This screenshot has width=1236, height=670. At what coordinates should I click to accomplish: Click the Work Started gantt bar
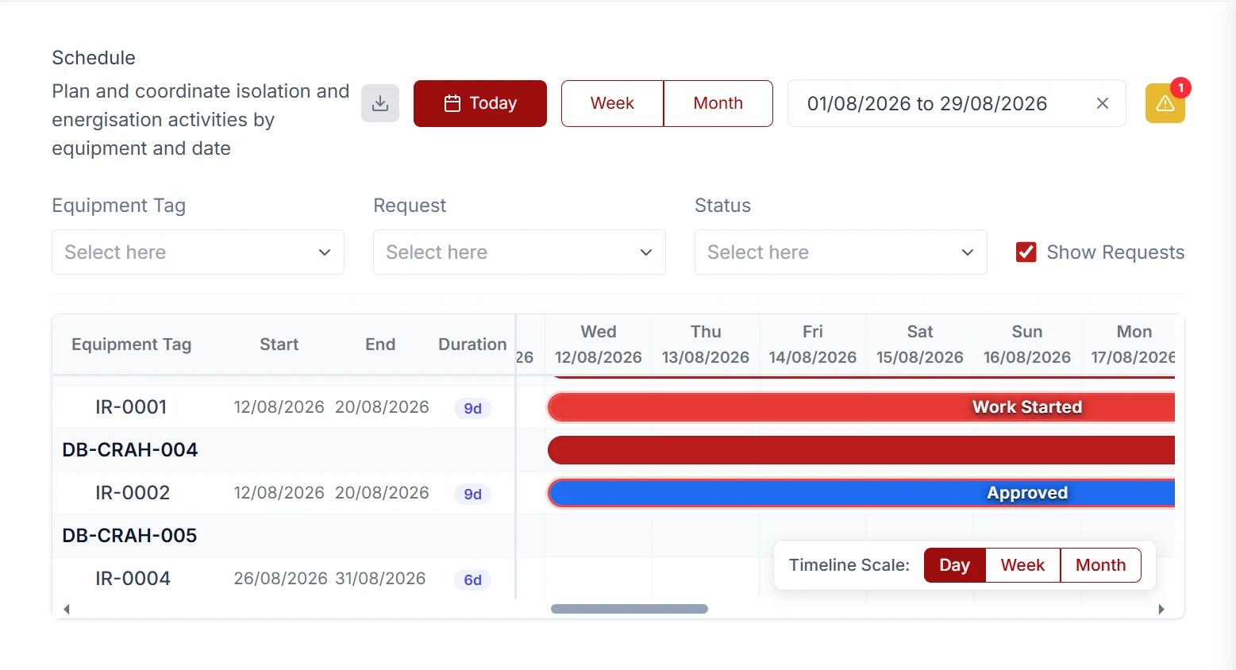[x=861, y=407]
